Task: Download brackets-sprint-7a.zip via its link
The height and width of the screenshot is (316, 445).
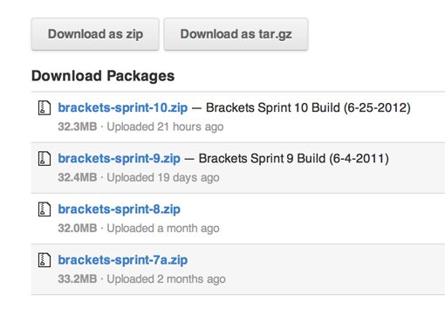Action: pos(123,260)
